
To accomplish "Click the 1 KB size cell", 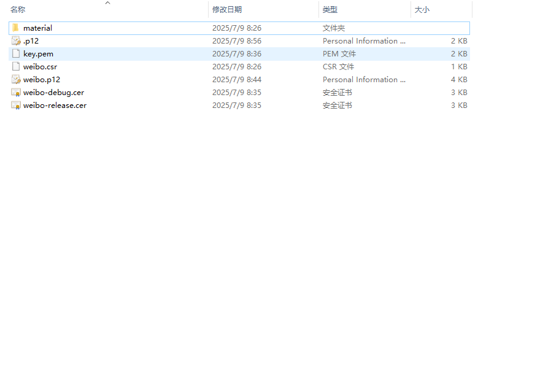I will pyautogui.click(x=459, y=67).
